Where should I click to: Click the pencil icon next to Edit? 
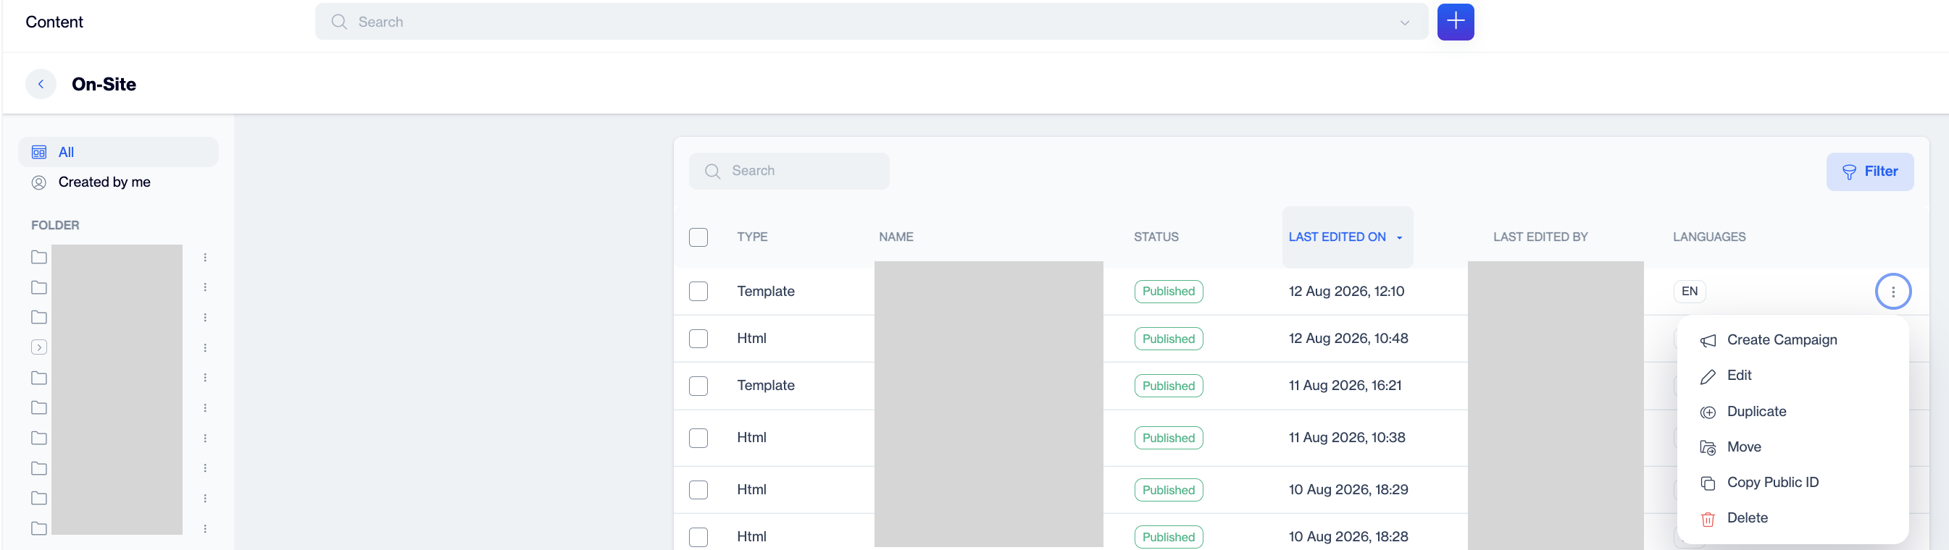tap(1708, 376)
